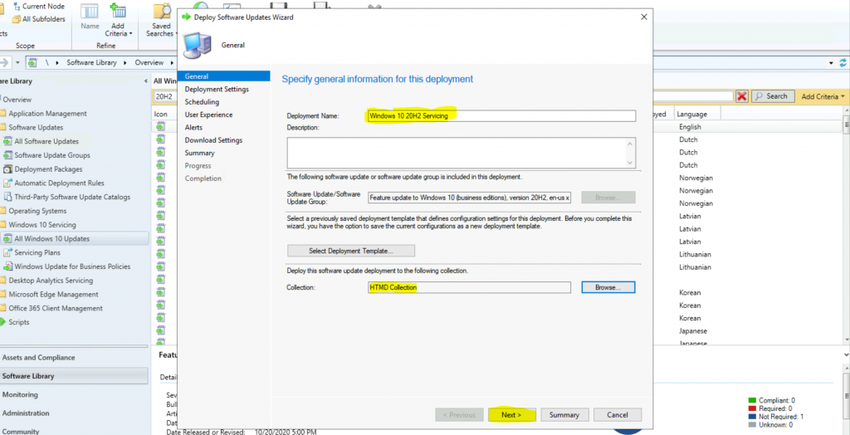Click the update icon in the English row
The width and height of the screenshot is (850, 435).
pos(160,127)
